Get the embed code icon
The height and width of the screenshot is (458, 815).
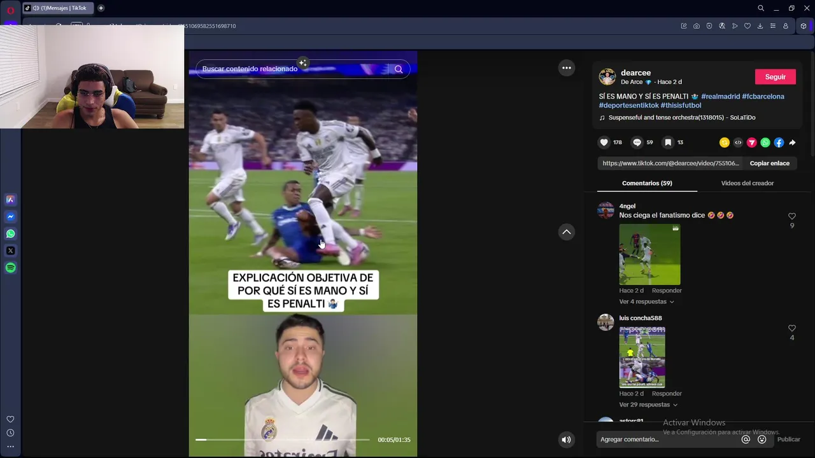click(738, 142)
